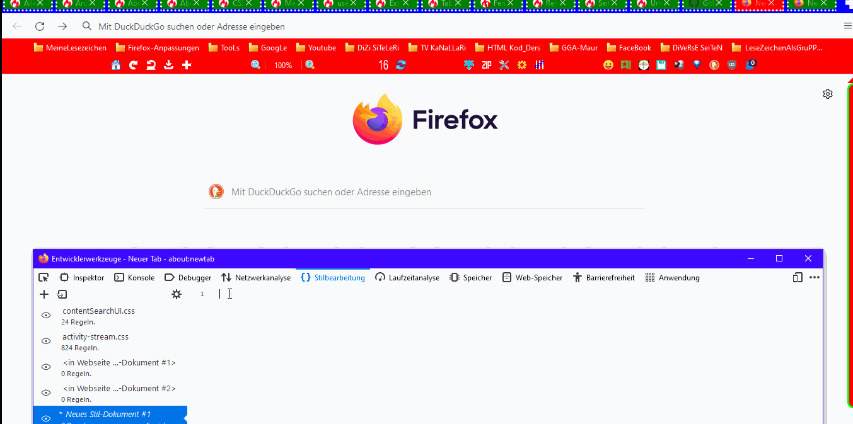Click the number 16 toolbar button
This screenshot has height=424, width=853.
click(x=383, y=65)
